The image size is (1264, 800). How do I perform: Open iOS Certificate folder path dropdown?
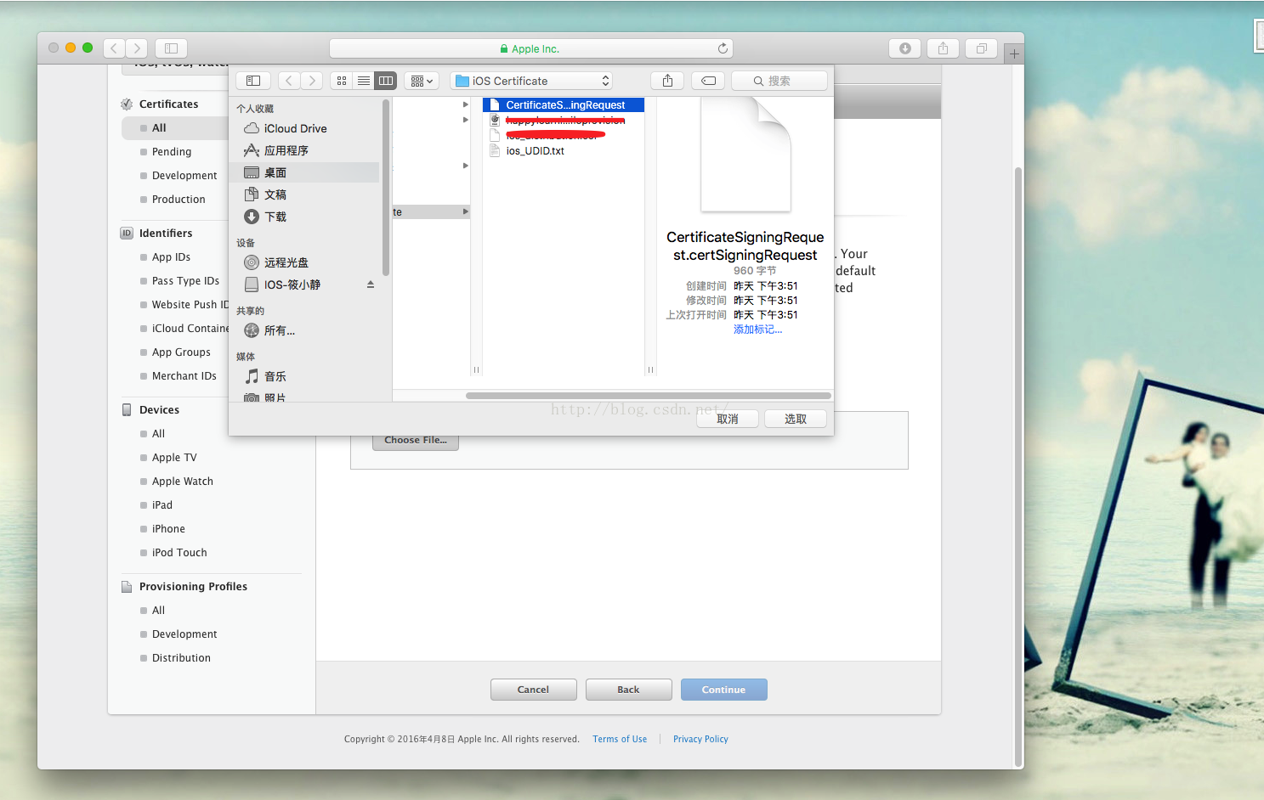tap(532, 81)
